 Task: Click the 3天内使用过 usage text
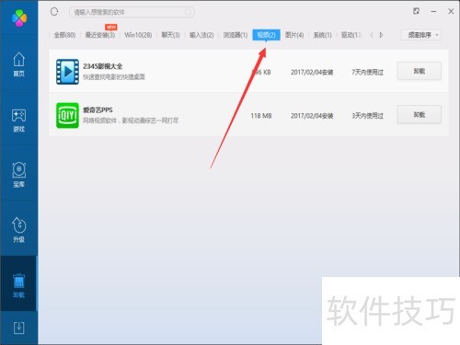point(367,116)
